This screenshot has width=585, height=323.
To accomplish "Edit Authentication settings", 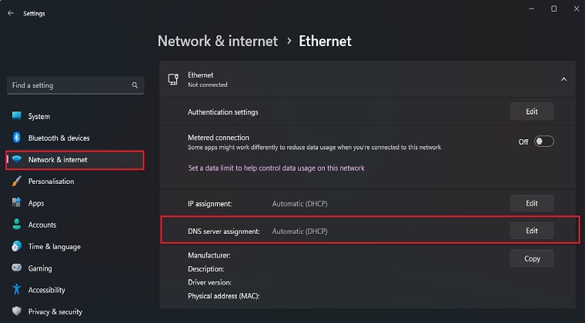I will pos(531,112).
